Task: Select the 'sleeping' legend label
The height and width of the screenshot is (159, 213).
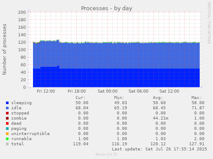Action: pos(21,103)
